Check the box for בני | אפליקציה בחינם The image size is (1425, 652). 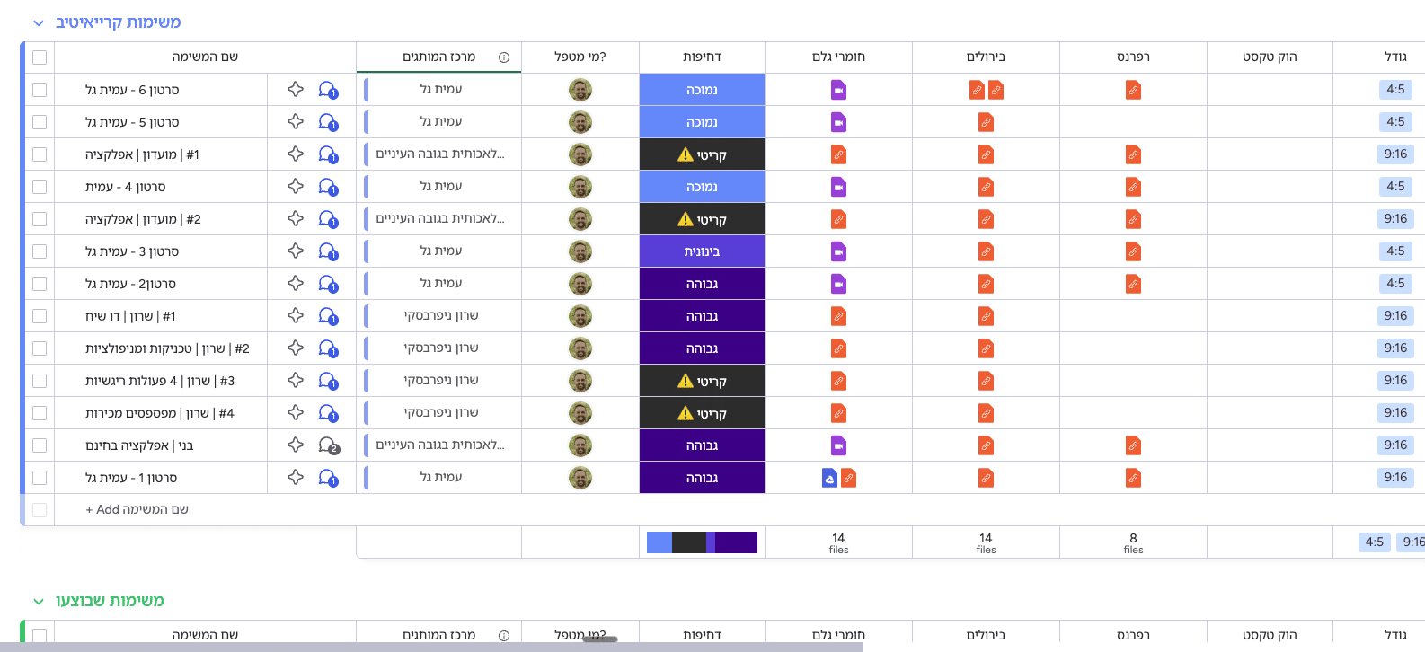[40, 445]
